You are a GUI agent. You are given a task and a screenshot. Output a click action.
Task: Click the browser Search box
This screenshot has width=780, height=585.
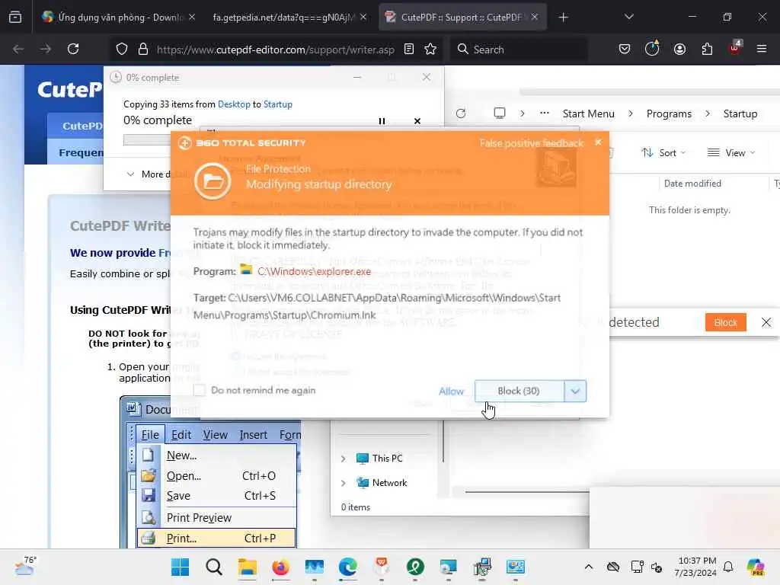[x=518, y=50]
